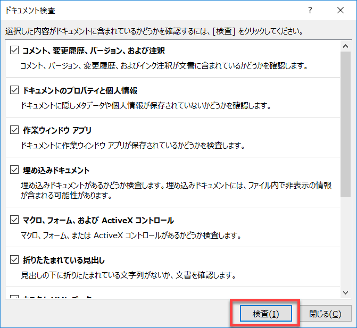The height and width of the screenshot is (328, 357).
Task: Toggle マクロ、フォーム、および ActiveX コントロール checkbox
Action: [14, 220]
